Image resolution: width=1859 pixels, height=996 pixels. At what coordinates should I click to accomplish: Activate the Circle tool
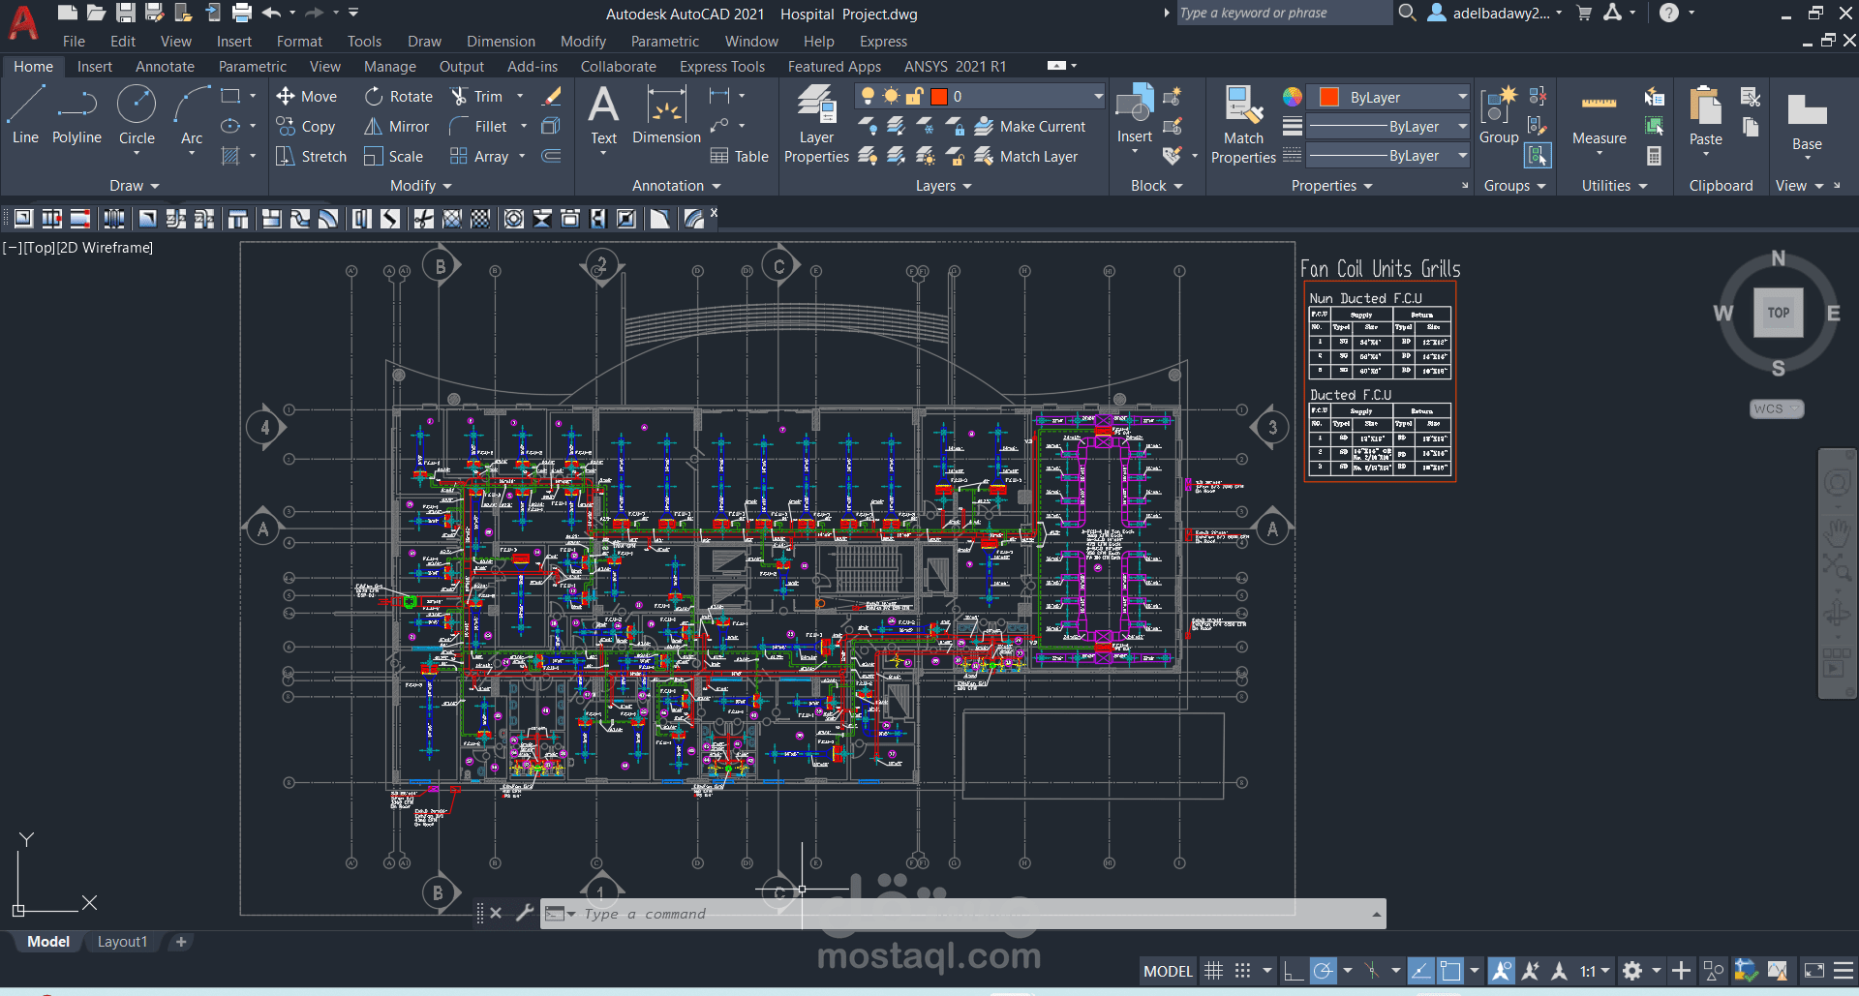tap(136, 109)
